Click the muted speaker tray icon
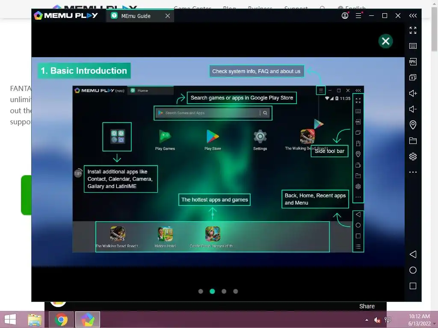Screen dimensions: 438x328 tap(377, 320)
